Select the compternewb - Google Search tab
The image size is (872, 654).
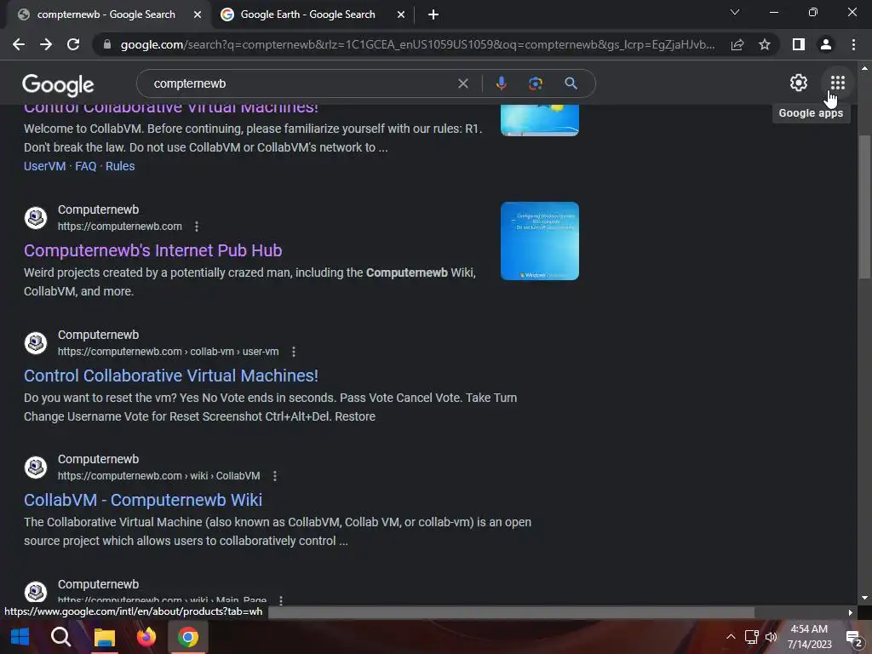[106, 14]
